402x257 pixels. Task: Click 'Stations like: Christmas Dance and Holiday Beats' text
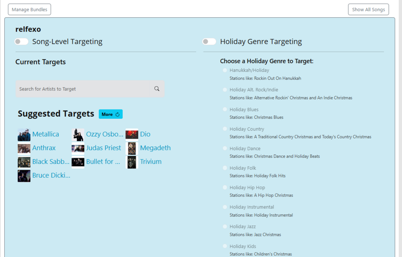pyautogui.click(x=275, y=156)
